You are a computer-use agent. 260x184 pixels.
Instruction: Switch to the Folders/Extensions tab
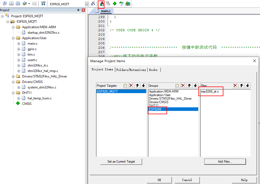click(131, 70)
